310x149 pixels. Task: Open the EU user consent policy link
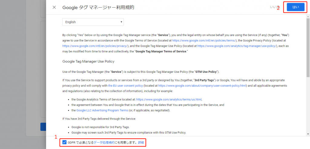coord(125,86)
